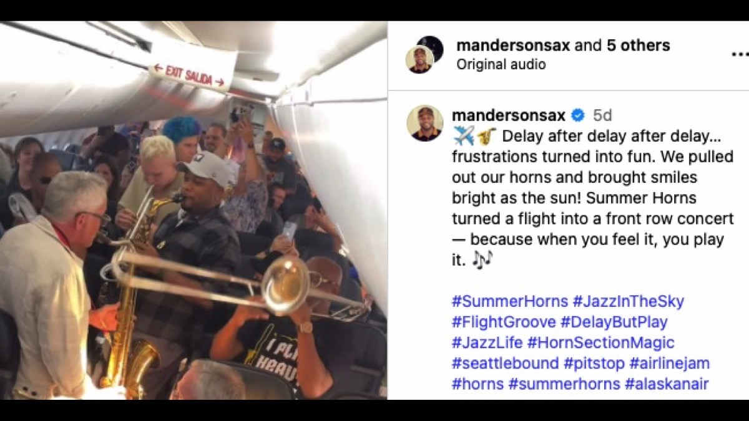Image resolution: width=749 pixels, height=421 pixels.
Task: Follow the #FlightGroove hashtag link
Action: (503, 322)
